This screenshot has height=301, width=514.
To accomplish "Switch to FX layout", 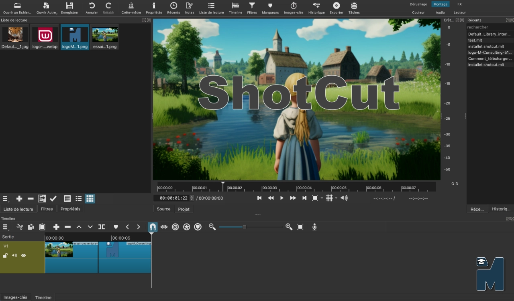I will point(459,4).
